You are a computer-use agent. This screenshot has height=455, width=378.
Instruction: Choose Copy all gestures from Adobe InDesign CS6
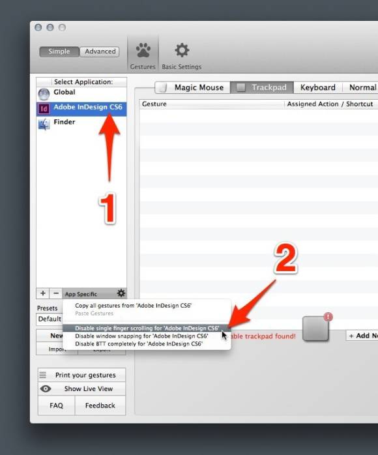tap(147, 305)
